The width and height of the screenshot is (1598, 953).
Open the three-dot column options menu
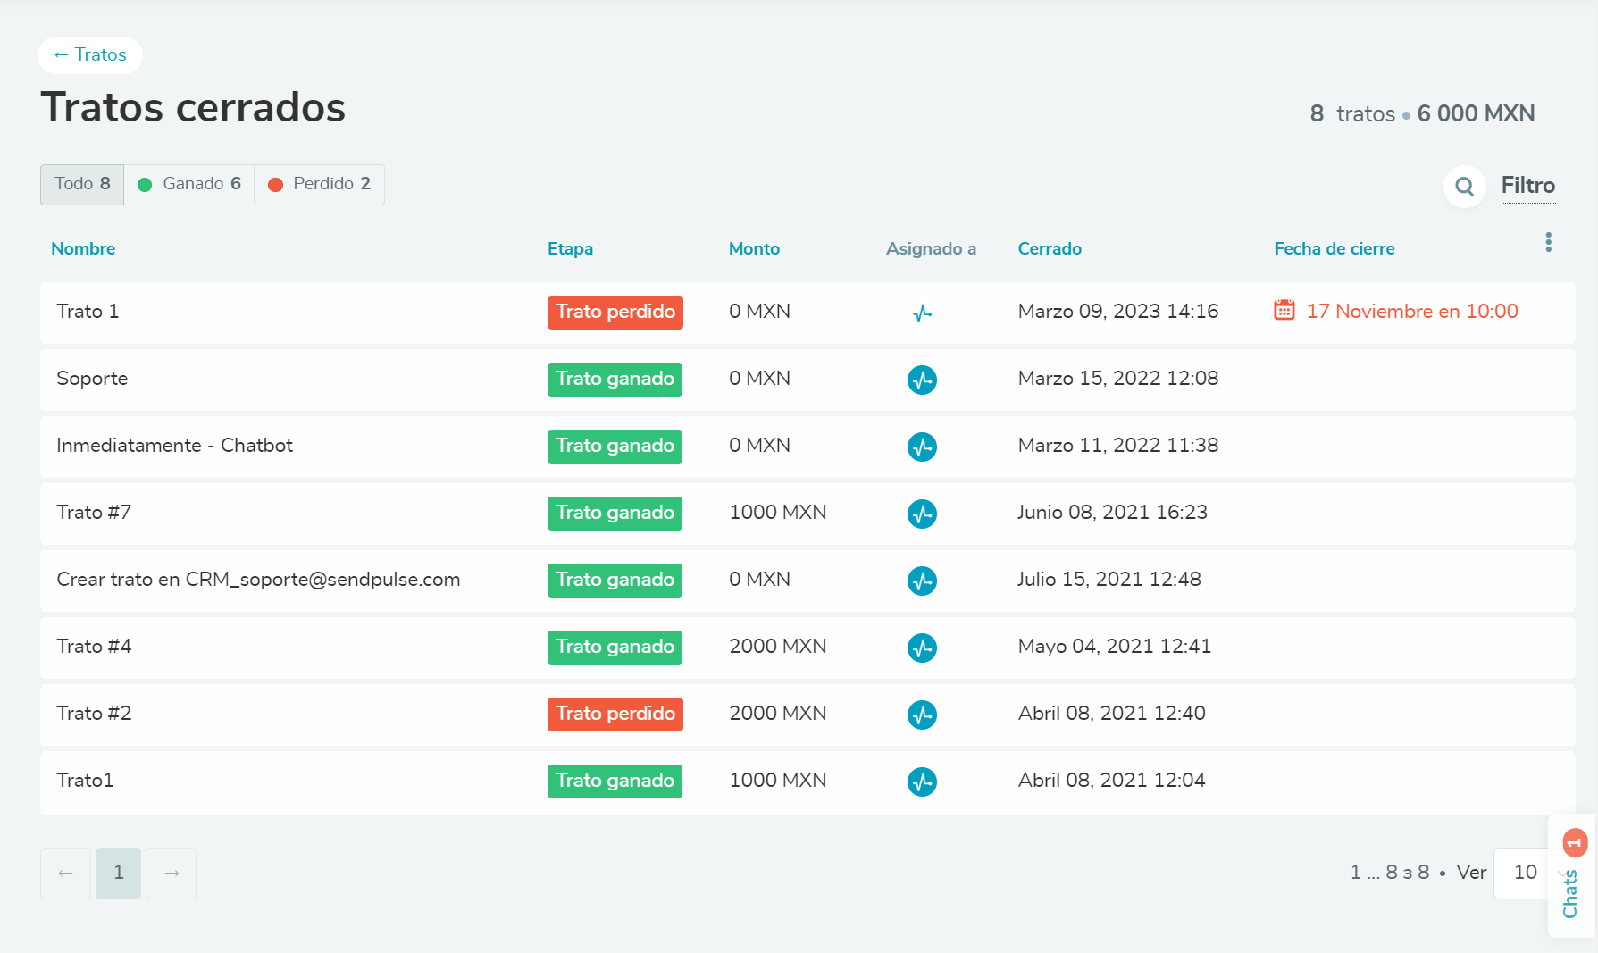[1548, 242]
